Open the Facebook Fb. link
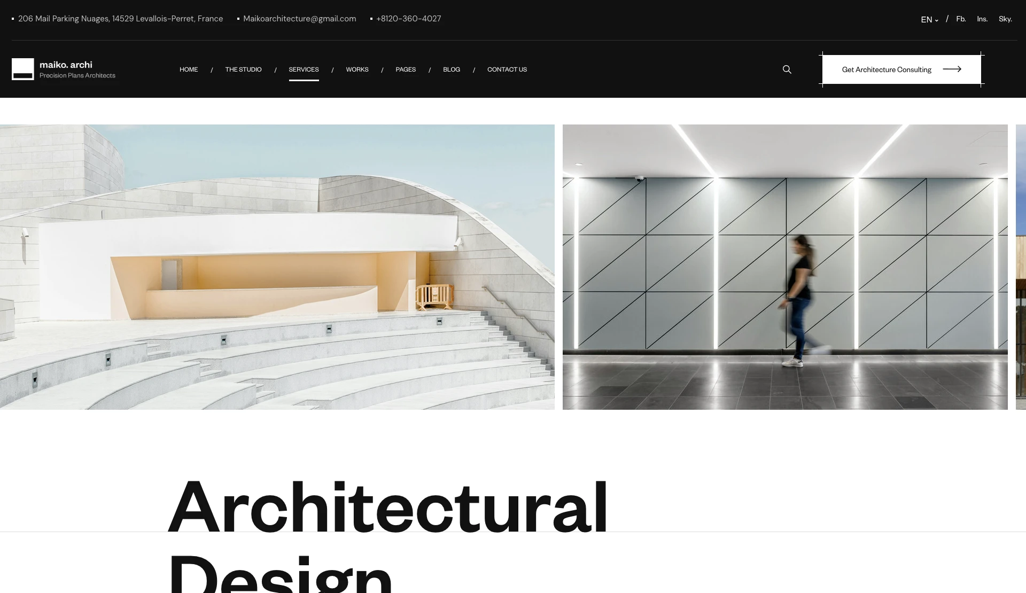1026x593 pixels. coord(961,19)
